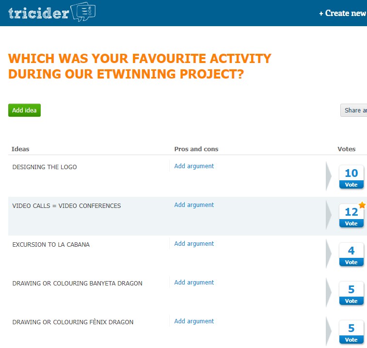Vote for Drawing or Colouring Banyeta Dragon
Screen dimensions: 367x348
(x=351, y=301)
